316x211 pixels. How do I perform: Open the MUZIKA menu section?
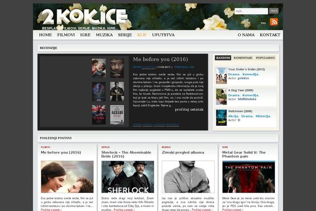pyautogui.click(x=104, y=35)
